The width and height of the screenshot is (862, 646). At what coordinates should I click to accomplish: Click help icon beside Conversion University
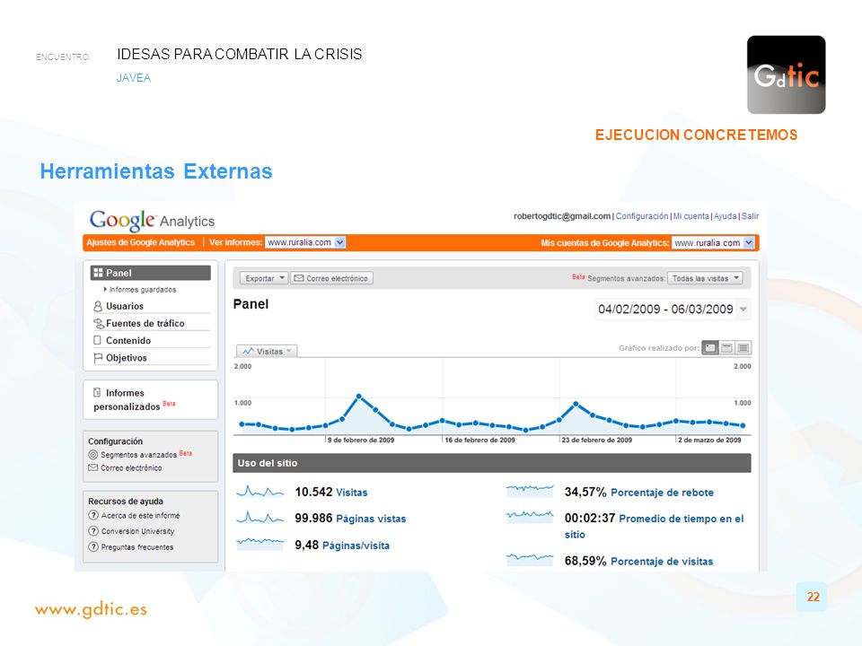(93, 531)
